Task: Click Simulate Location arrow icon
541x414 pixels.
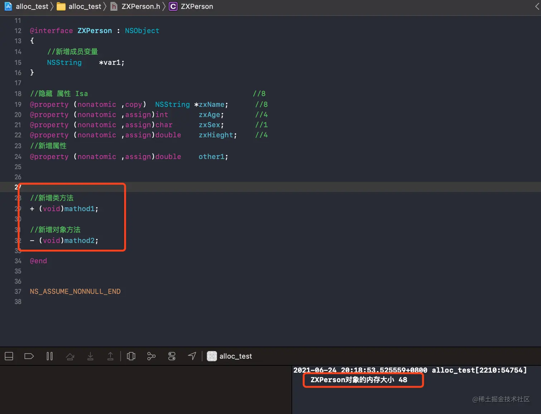Action: [x=192, y=356]
